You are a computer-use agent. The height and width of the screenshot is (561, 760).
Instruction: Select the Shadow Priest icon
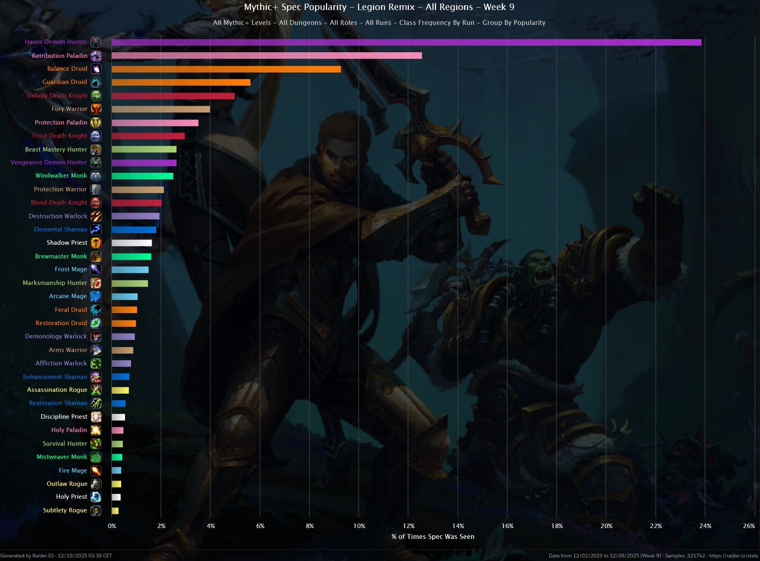(96, 243)
